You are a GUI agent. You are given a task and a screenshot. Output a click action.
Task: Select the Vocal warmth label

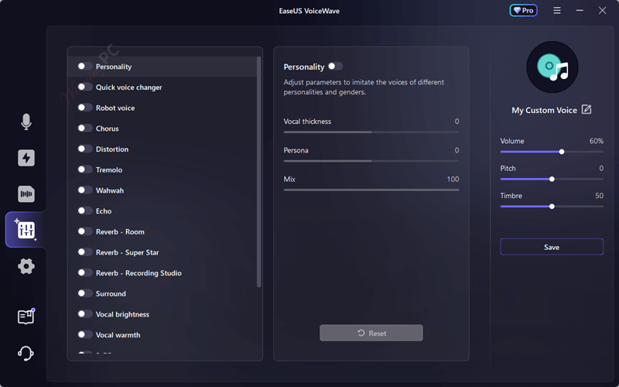point(118,335)
